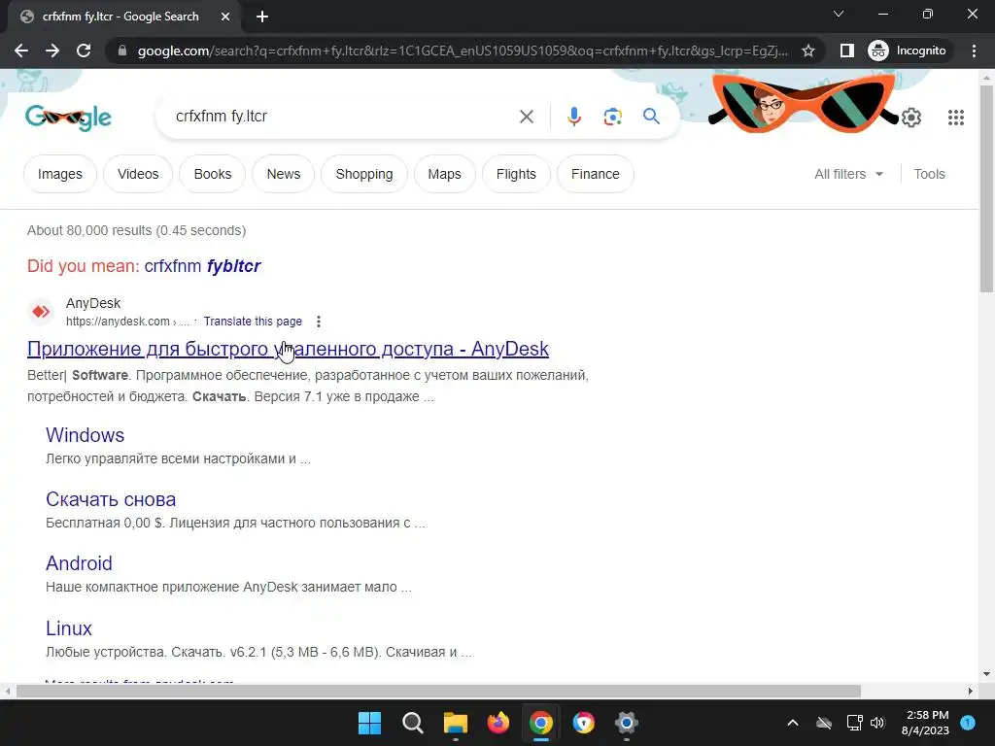Open Google quick settings gear
Viewport: 995px width, 746px height.
pyautogui.click(x=911, y=118)
